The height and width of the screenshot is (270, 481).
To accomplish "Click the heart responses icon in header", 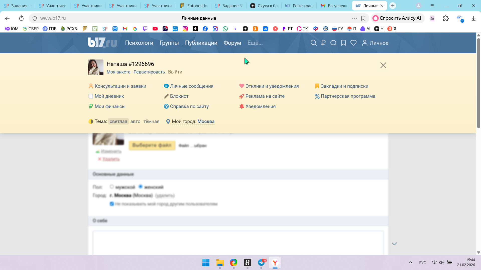I will click(353, 43).
